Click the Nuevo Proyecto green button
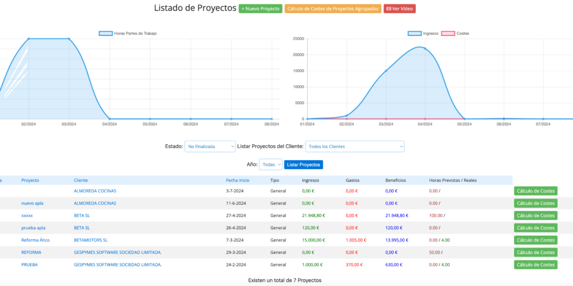 (x=260, y=9)
